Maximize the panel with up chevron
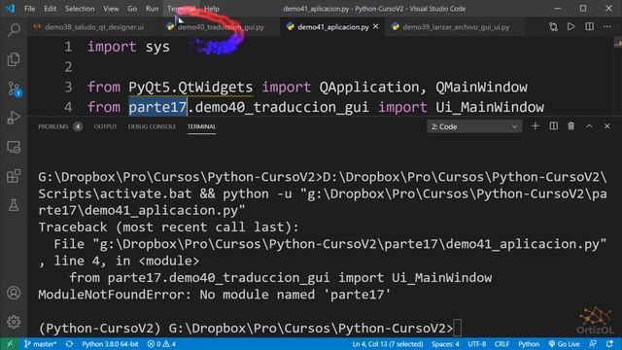The height and width of the screenshot is (350, 622). (x=589, y=126)
